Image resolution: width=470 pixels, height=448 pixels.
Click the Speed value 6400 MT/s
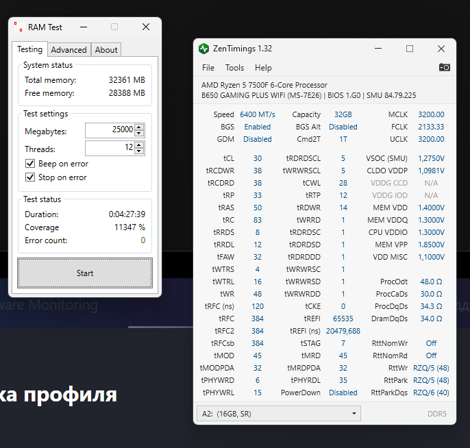(258, 114)
